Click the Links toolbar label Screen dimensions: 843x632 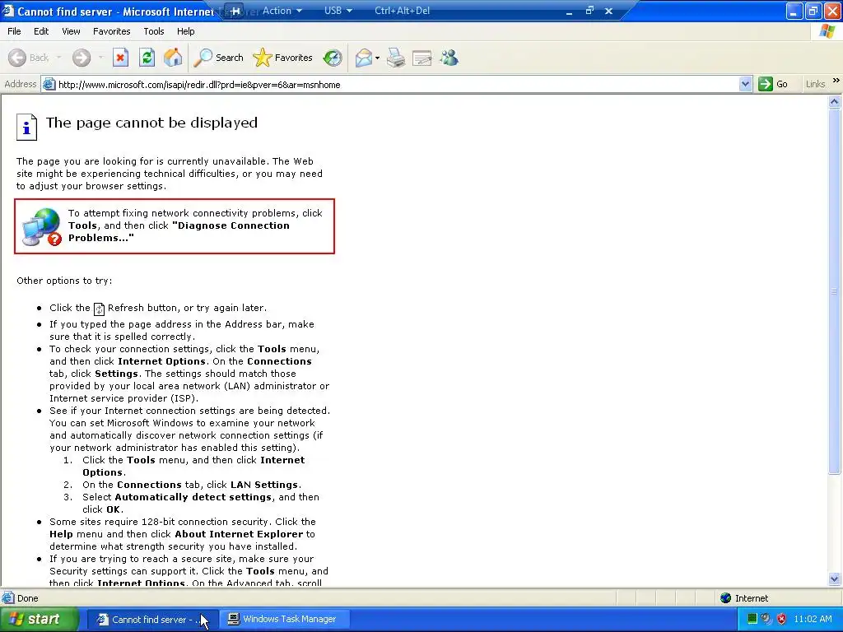pyautogui.click(x=815, y=84)
